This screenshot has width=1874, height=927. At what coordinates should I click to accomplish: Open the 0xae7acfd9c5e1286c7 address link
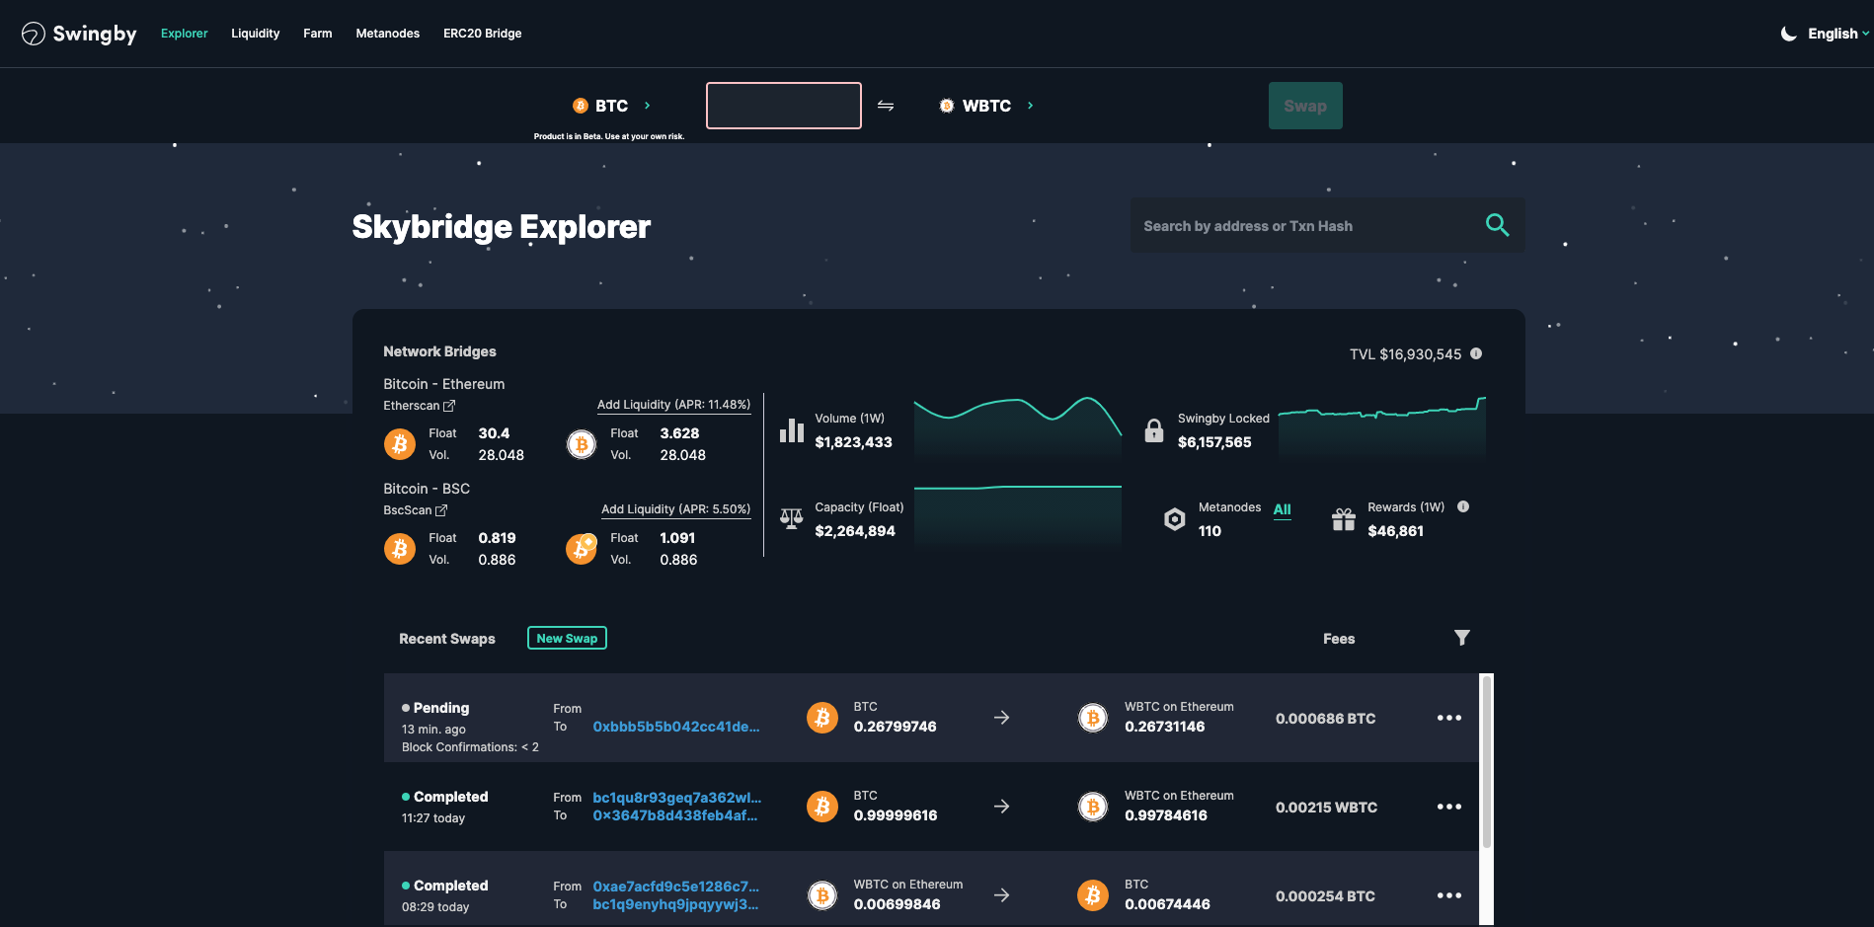pos(676,887)
